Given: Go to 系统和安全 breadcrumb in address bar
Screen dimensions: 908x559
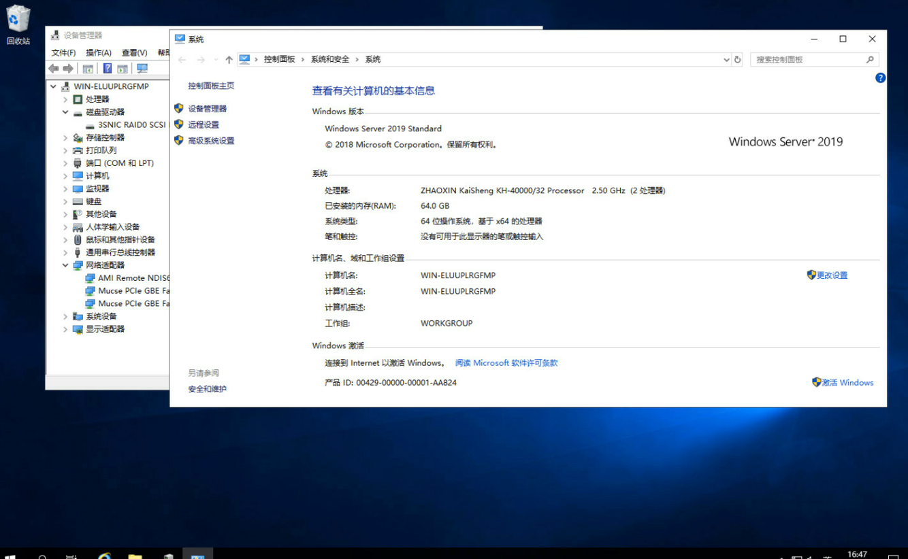Looking at the screenshot, I should [330, 59].
